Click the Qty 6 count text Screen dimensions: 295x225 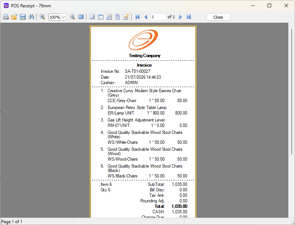106,190
